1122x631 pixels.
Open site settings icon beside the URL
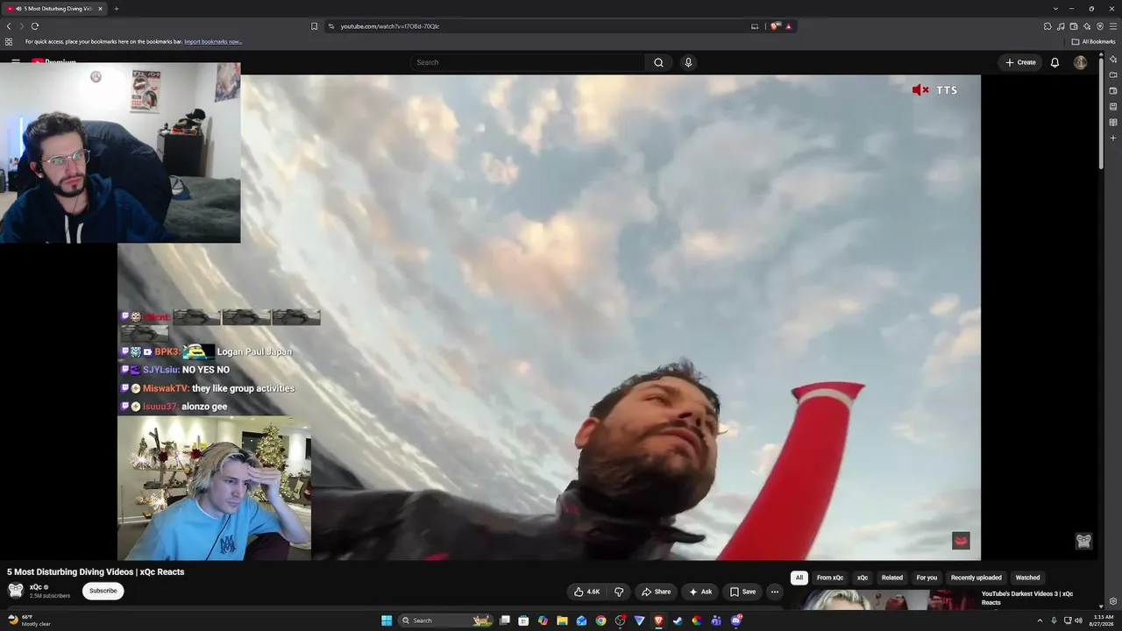[331, 26]
